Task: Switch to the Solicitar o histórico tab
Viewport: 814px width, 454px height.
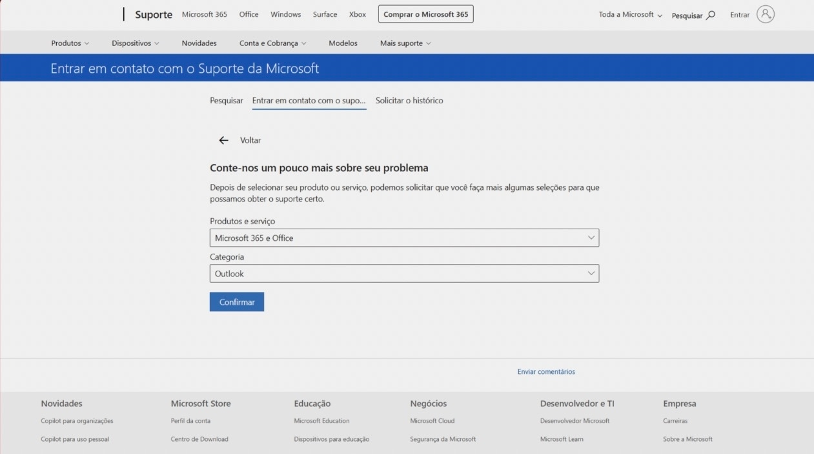Action: coord(409,101)
